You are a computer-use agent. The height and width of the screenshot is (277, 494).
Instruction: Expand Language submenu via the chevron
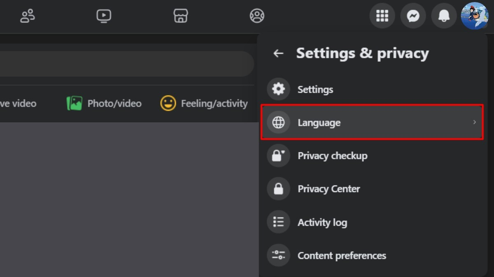474,122
